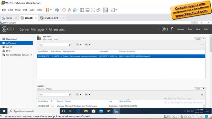Go back in Server Manager
Screen dimensions: 212x119
pos(5,29)
